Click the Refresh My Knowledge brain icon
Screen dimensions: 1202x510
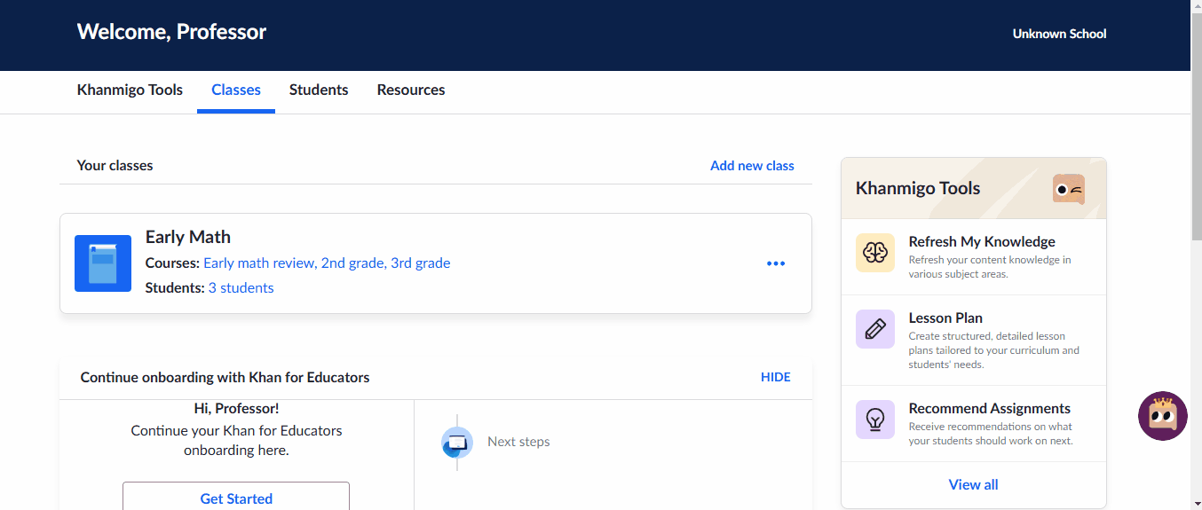[x=875, y=253]
